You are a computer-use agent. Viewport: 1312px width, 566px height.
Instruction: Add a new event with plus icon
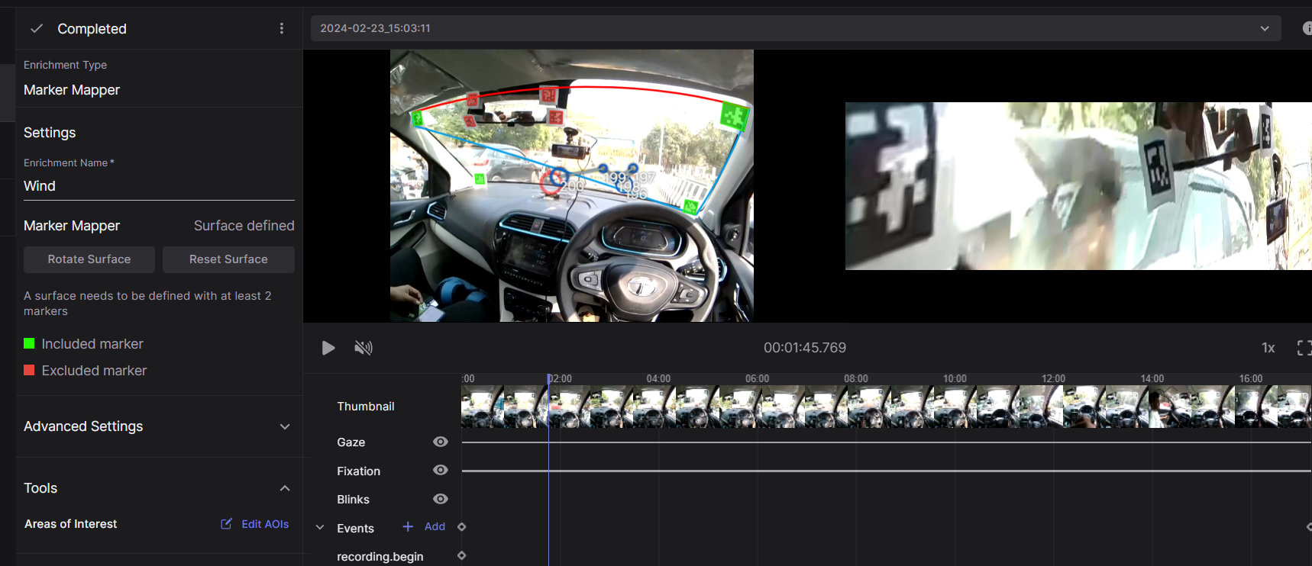click(x=408, y=526)
